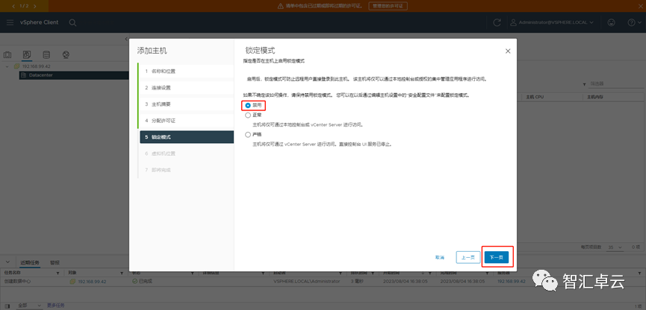Click the VSPHERE.LOCAL\Administrator initiator cell
646x310 pixels.
[x=307, y=282]
